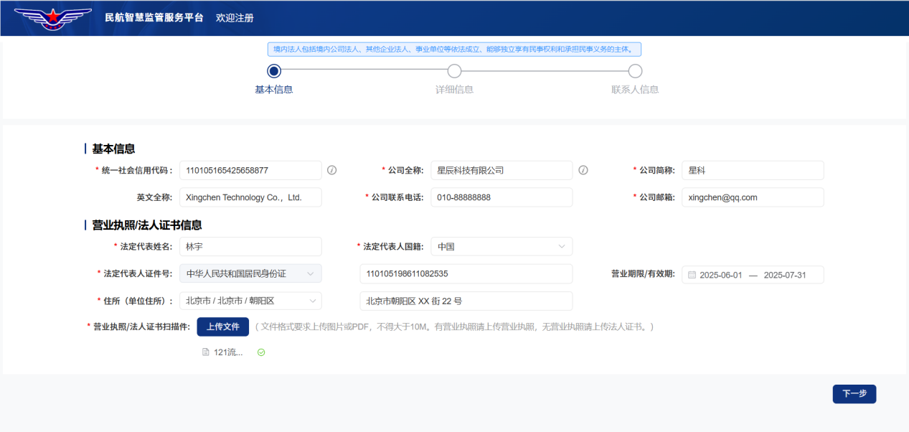Click 民航智慧监管服务平台 title in header
This screenshot has height=432, width=909.
coord(154,18)
